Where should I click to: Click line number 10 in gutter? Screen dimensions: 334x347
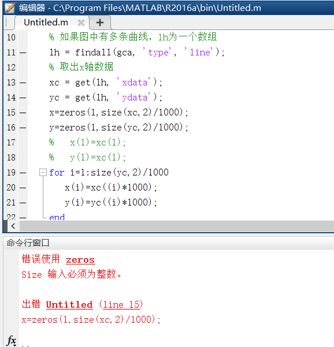[11, 37]
